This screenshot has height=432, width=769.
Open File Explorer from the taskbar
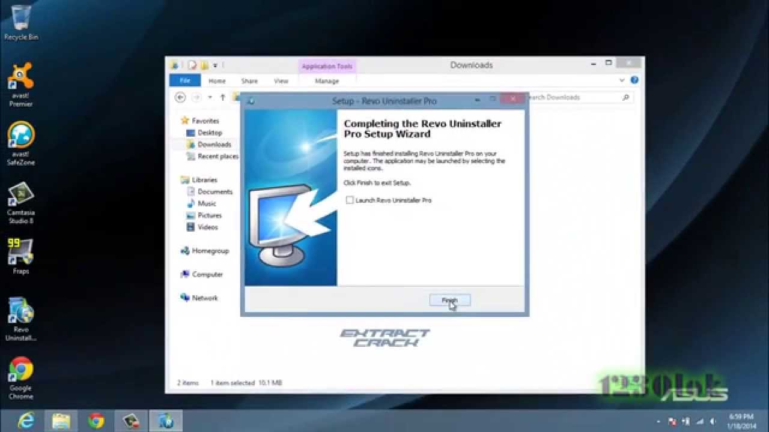61,421
